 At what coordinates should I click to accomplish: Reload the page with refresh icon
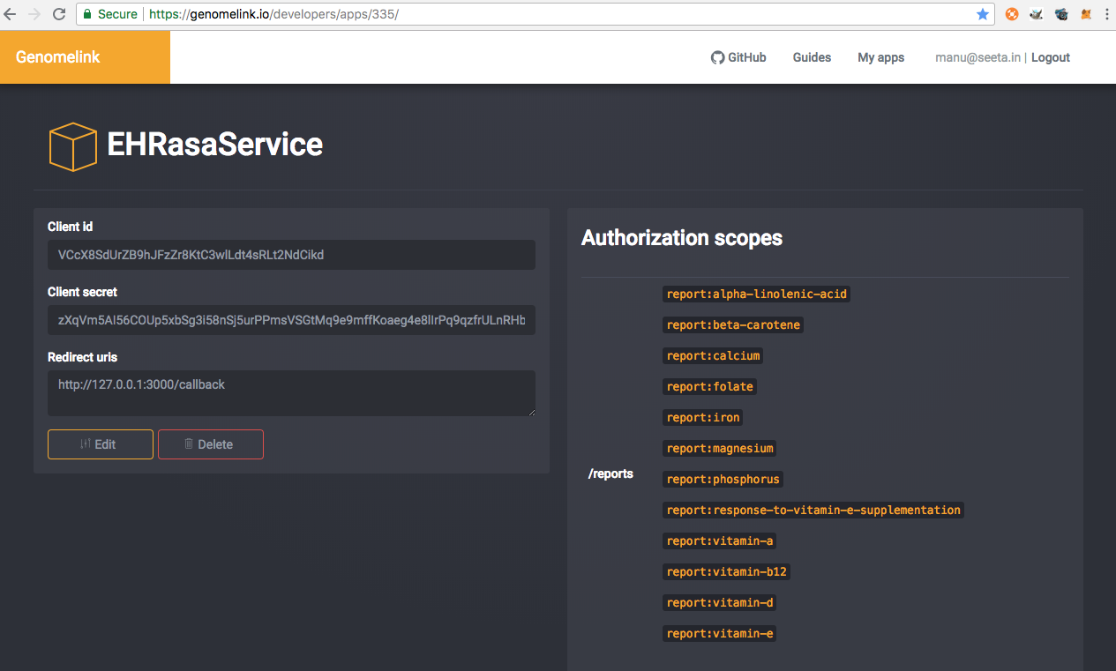click(x=59, y=14)
